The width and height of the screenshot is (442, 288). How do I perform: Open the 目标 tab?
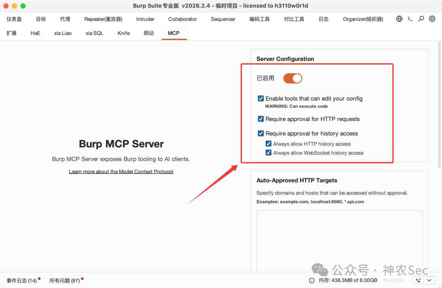click(x=41, y=19)
